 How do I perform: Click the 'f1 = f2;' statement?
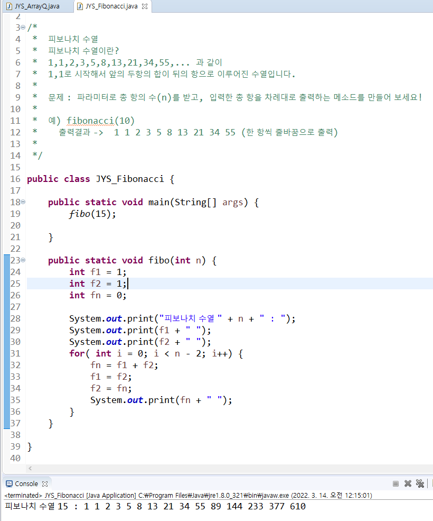click(111, 377)
